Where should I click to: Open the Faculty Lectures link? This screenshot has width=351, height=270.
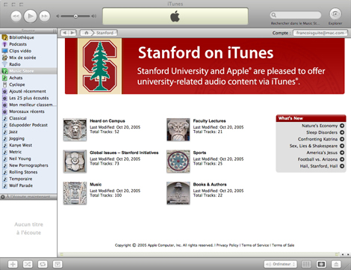(x=209, y=121)
